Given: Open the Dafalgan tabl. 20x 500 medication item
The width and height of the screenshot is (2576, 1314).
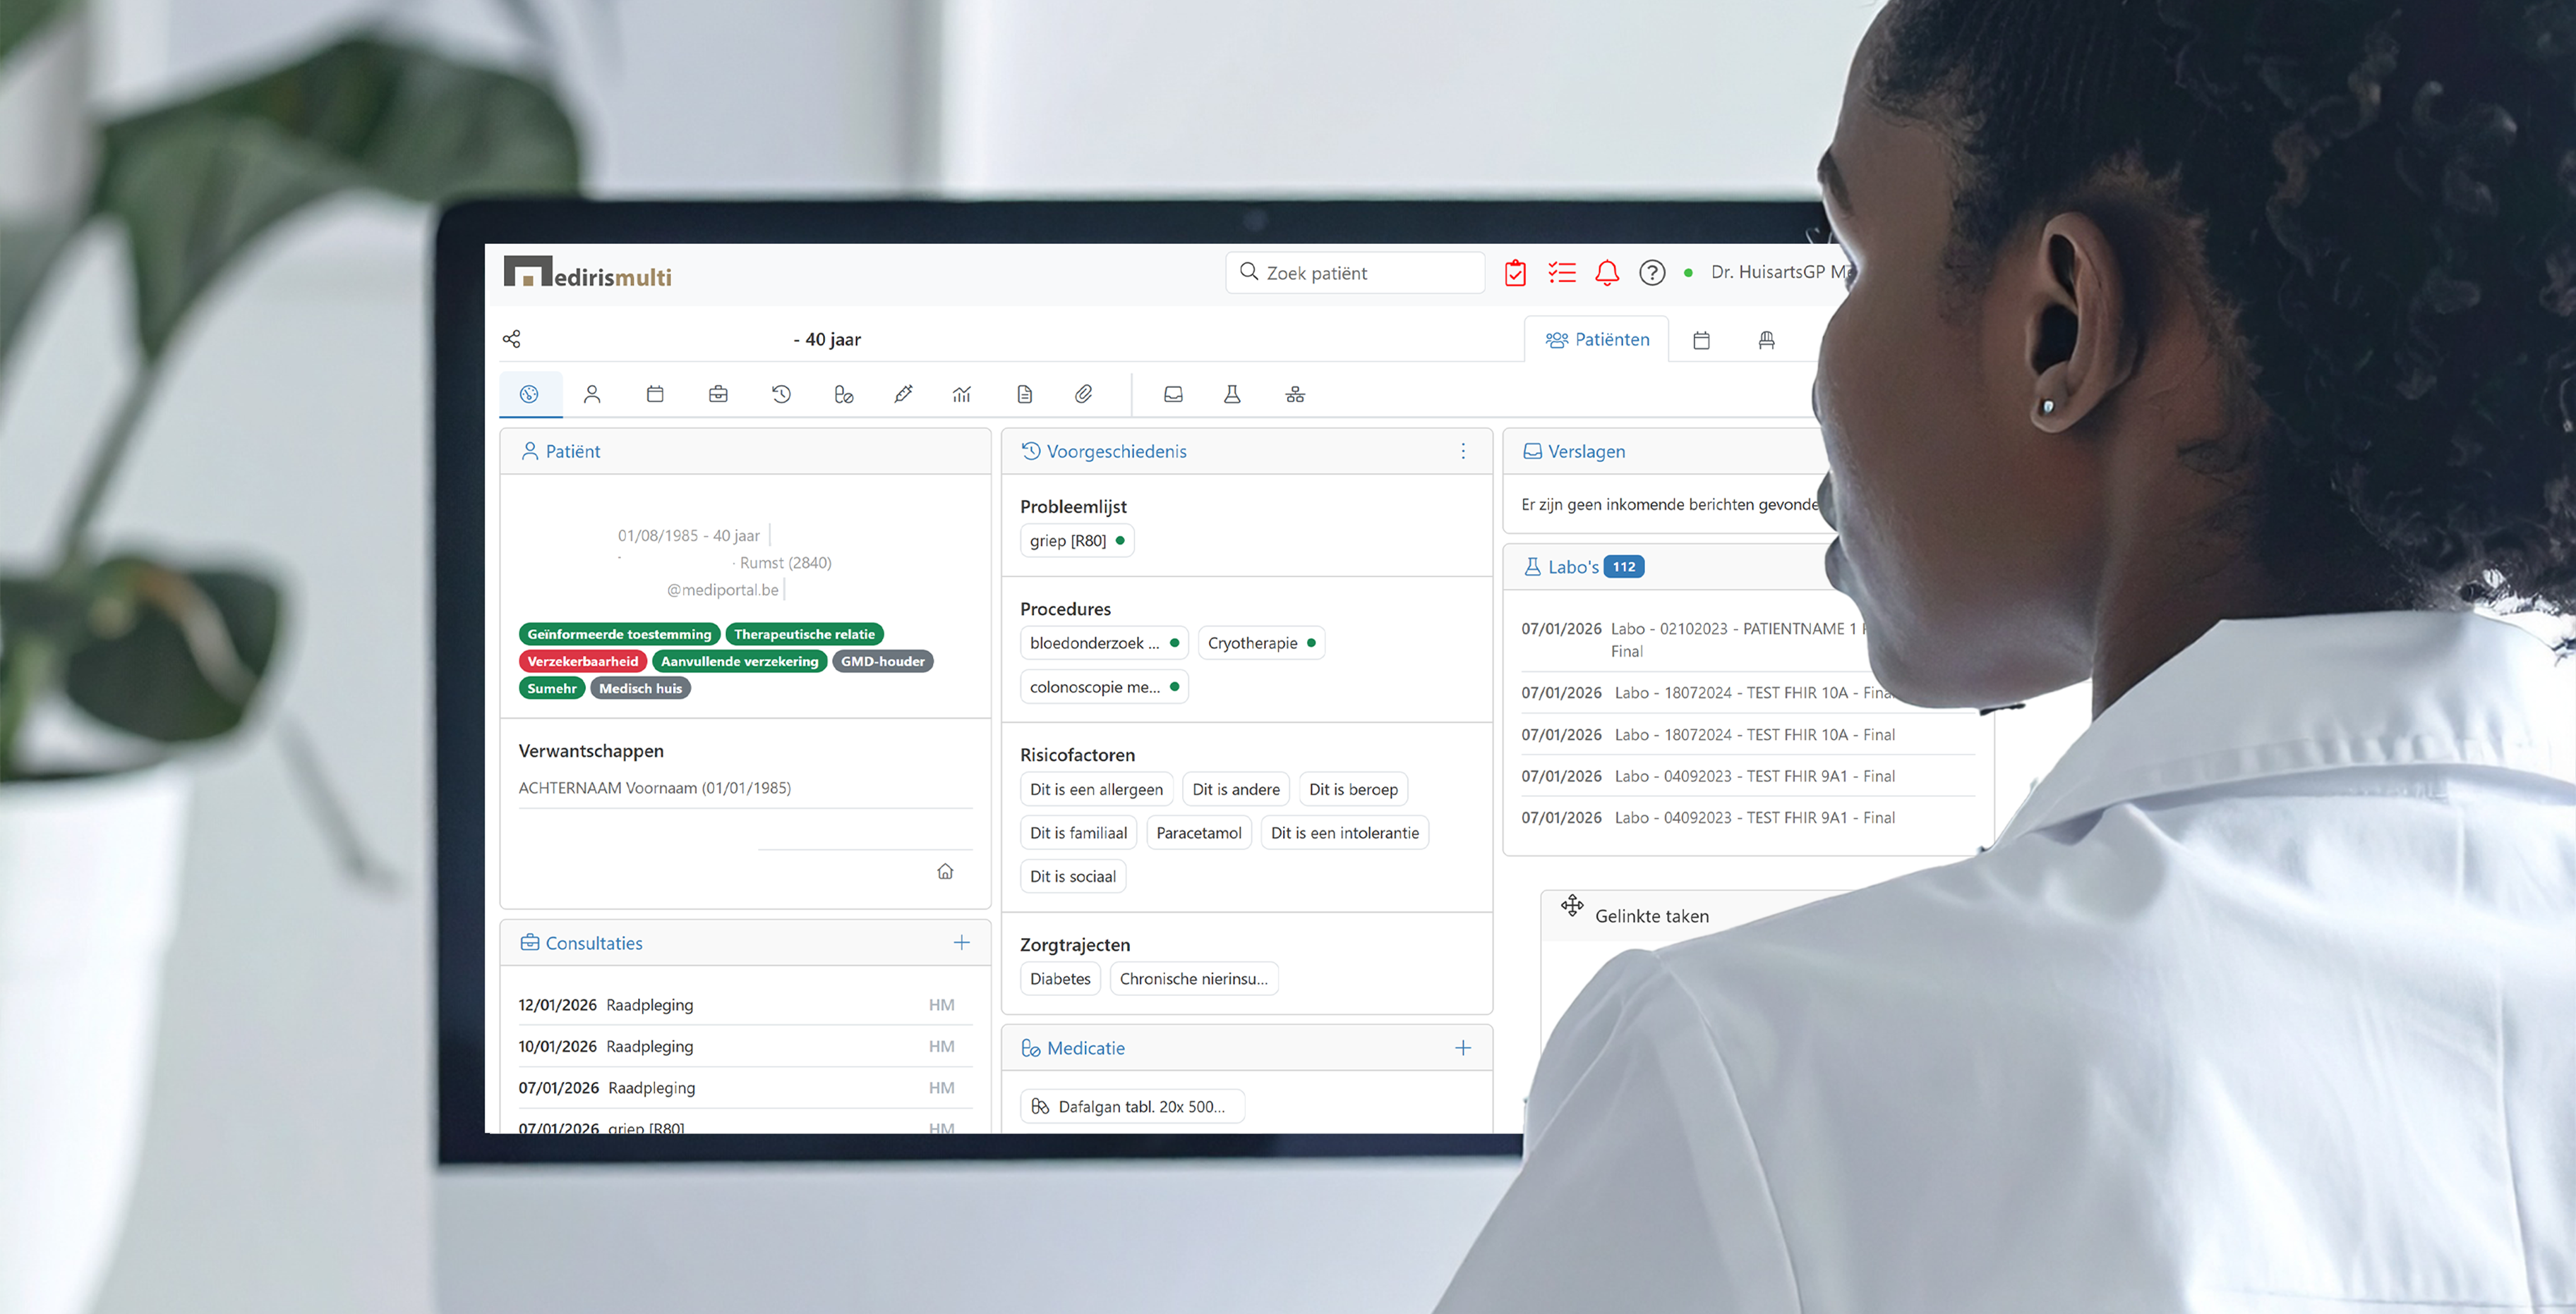Looking at the screenshot, I should [x=1133, y=1107].
